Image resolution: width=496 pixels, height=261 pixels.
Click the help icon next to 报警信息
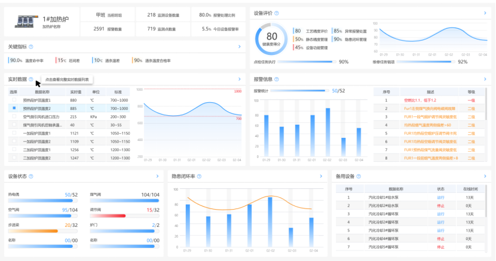click(x=276, y=79)
